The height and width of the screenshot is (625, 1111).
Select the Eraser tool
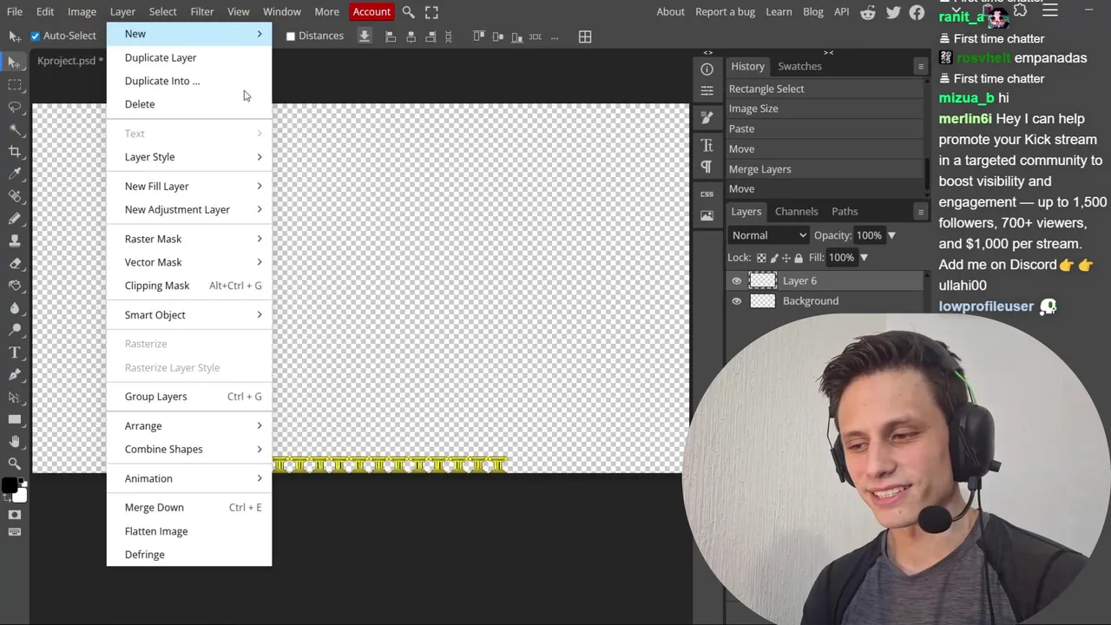[x=15, y=263]
